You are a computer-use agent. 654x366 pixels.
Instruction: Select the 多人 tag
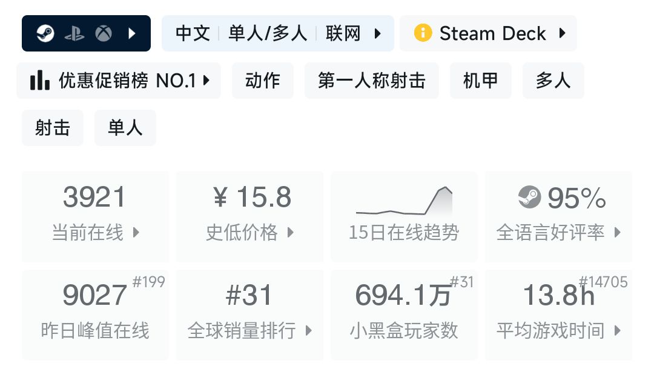[x=553, y=81]
